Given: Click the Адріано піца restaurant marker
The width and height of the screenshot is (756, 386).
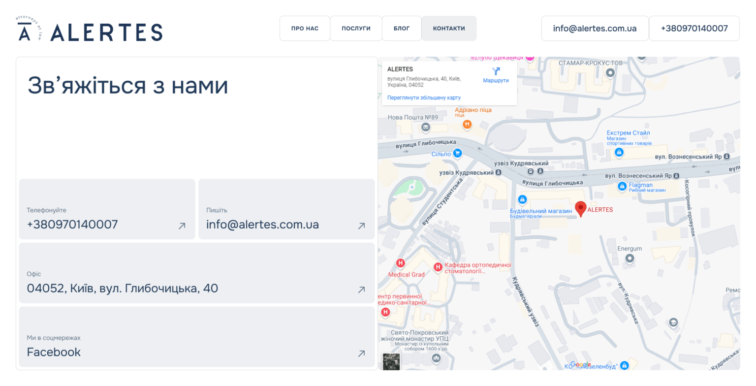Looking at the screenshot, I should pyautogui.click(x=467, y=125).
